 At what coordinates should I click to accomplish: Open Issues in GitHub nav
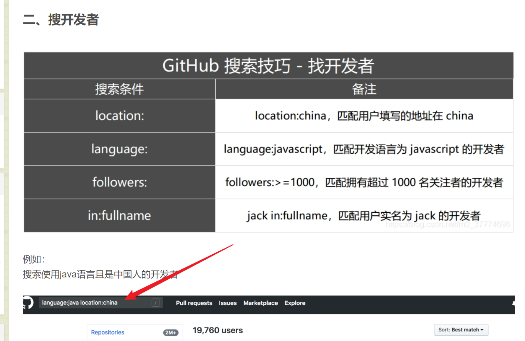click(228, 303)
